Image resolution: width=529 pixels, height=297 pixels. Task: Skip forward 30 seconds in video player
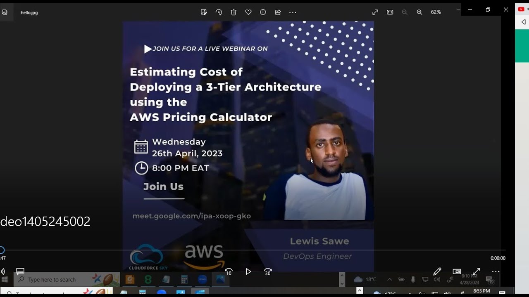coord(268,271)
